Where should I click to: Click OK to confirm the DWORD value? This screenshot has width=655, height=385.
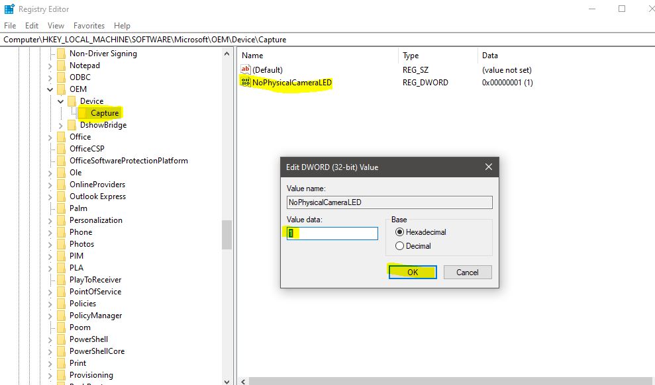click(x=412, y=272)
